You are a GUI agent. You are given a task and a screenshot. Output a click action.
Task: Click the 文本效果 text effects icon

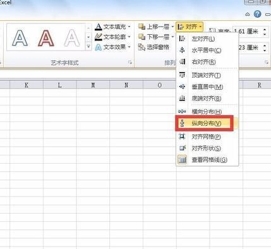(98, 47)
